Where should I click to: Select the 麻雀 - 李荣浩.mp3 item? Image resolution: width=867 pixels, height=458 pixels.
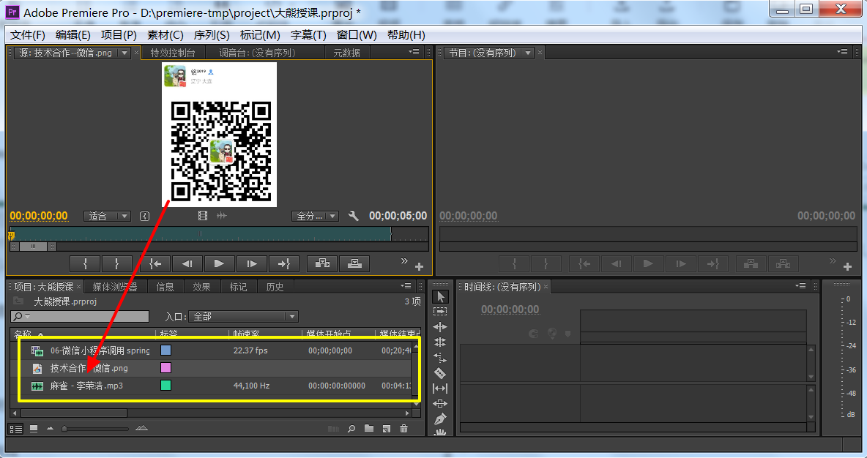click(x=86, y=386)
